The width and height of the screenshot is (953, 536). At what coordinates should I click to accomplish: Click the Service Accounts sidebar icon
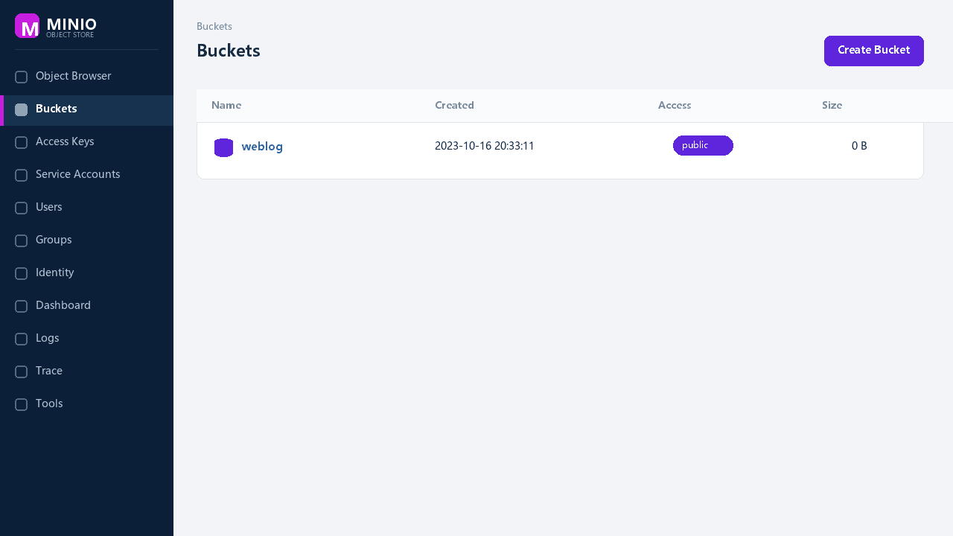click(x=22, y=176)
